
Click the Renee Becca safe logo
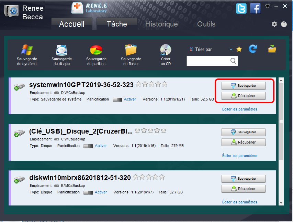(11, 11)
